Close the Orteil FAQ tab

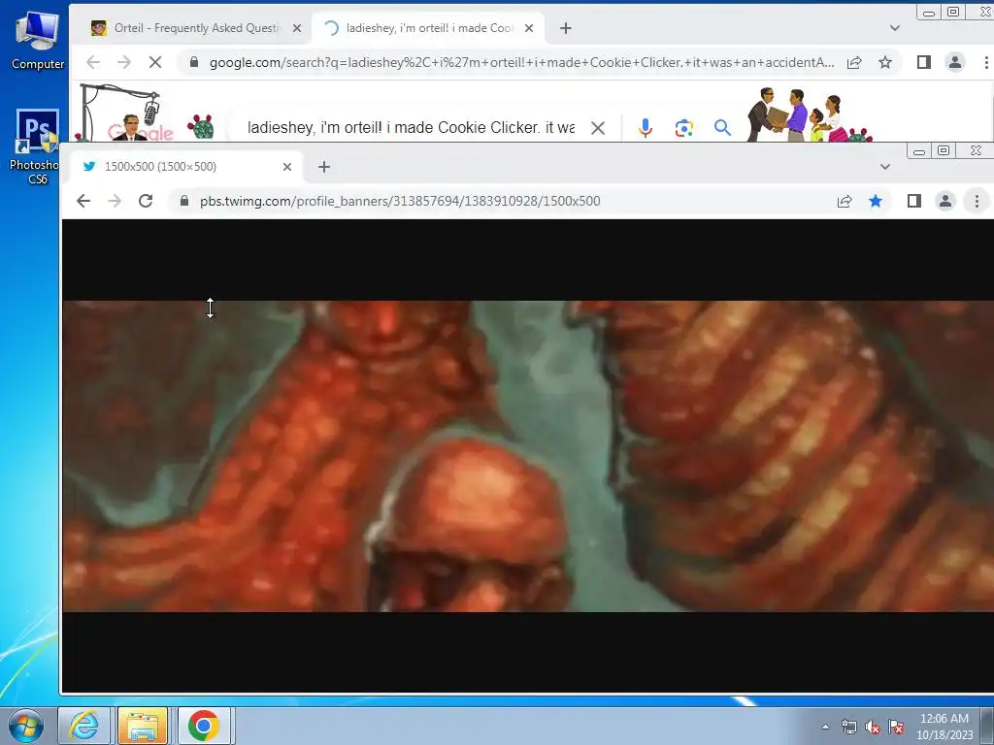pos(297,28)
